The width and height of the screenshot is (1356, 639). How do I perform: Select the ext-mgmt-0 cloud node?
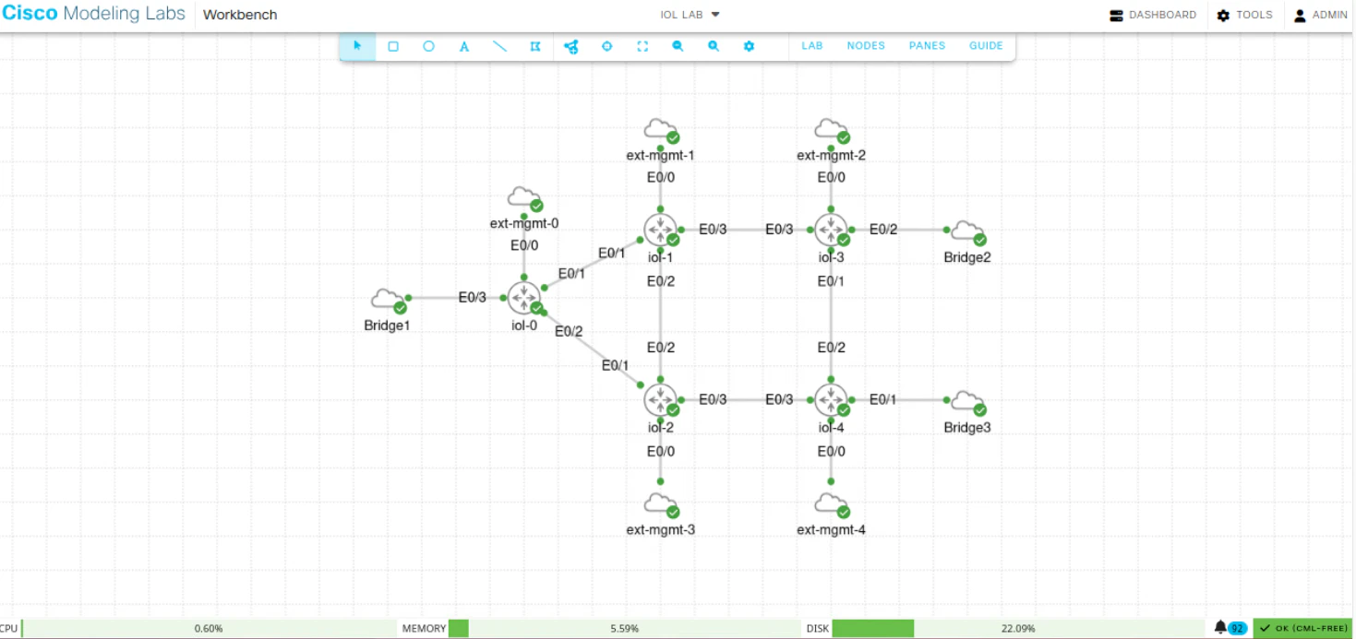pos(524,198)
